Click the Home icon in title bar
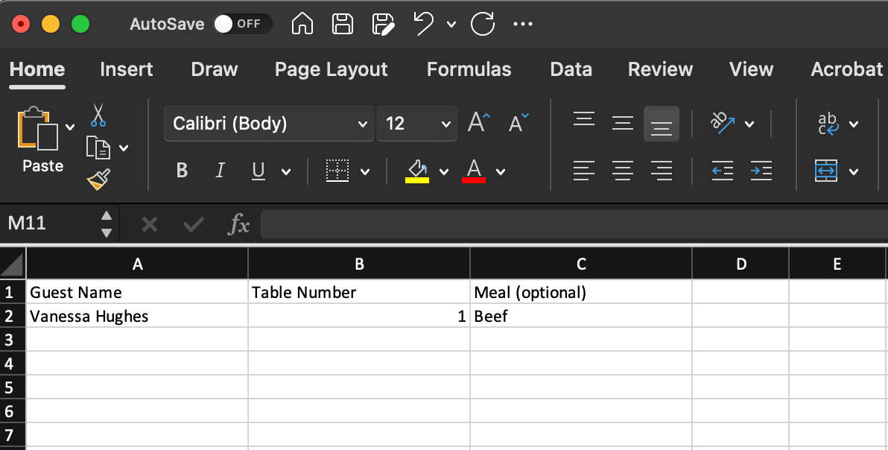The width and height of the screenshot is (888, 450). (x=302, y=24)
